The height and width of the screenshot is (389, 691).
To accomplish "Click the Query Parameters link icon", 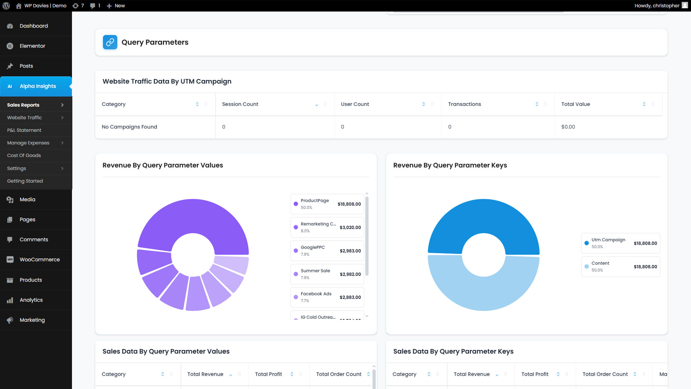I will point(110,42).
